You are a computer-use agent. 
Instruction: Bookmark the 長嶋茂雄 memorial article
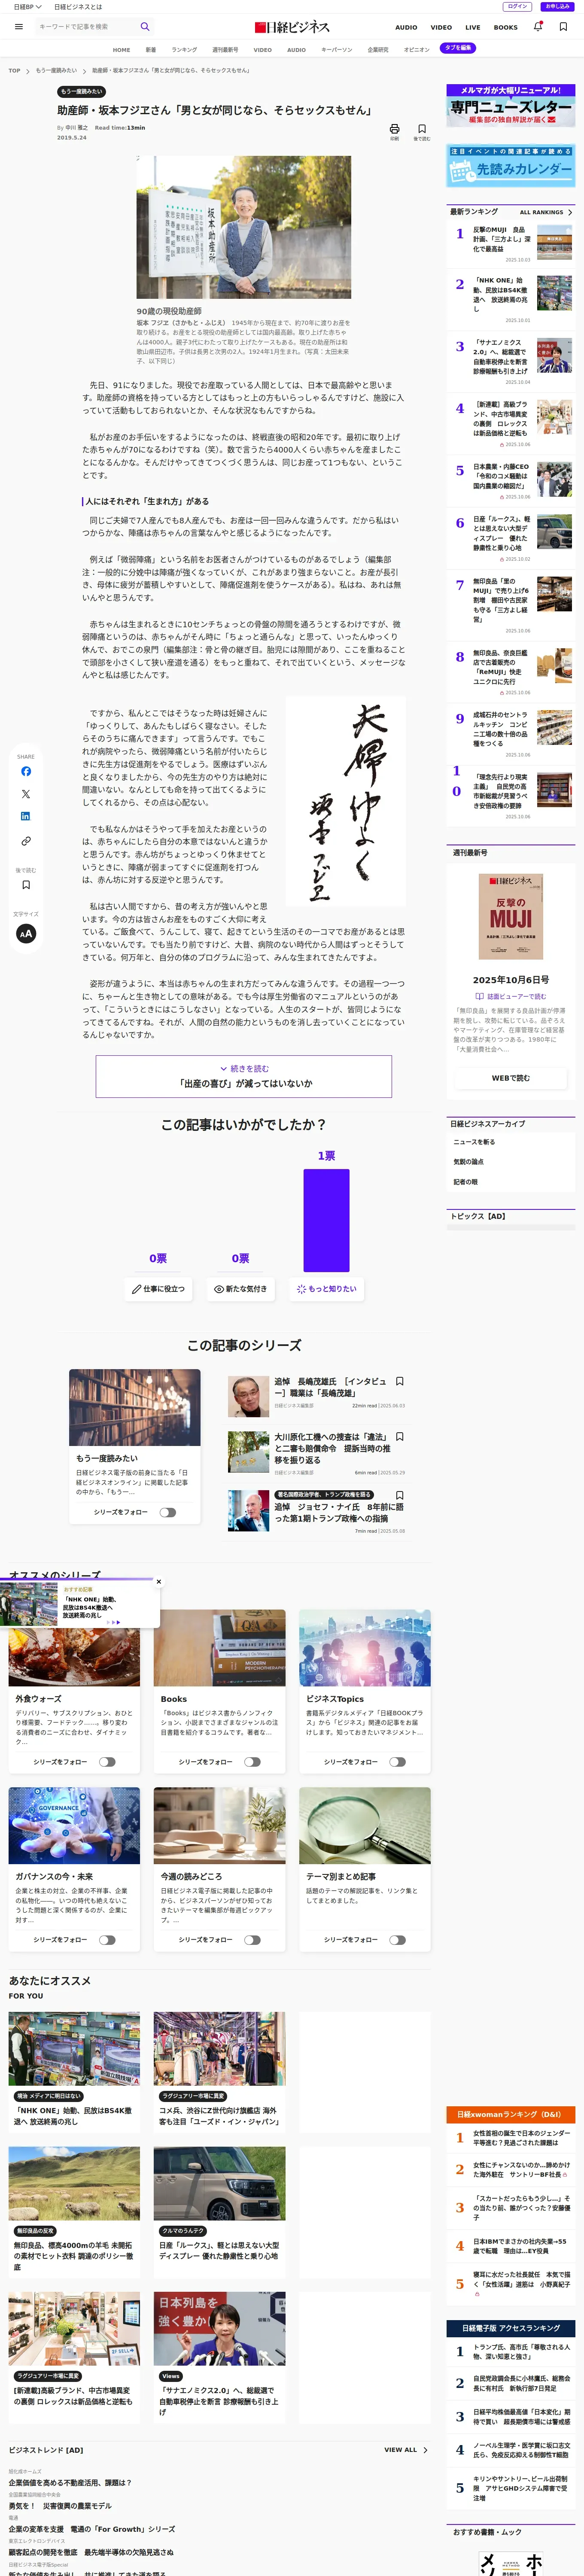(400, 1381)
